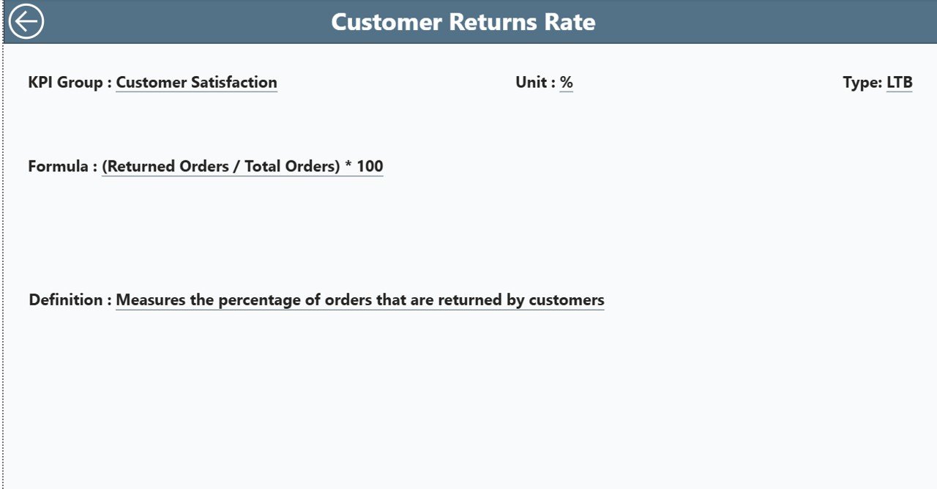Image resolution: width=937 pixels, height=489 pixels.
Task: Select the 'Customer Satisfaction' KPI group value
Action: 196,83
